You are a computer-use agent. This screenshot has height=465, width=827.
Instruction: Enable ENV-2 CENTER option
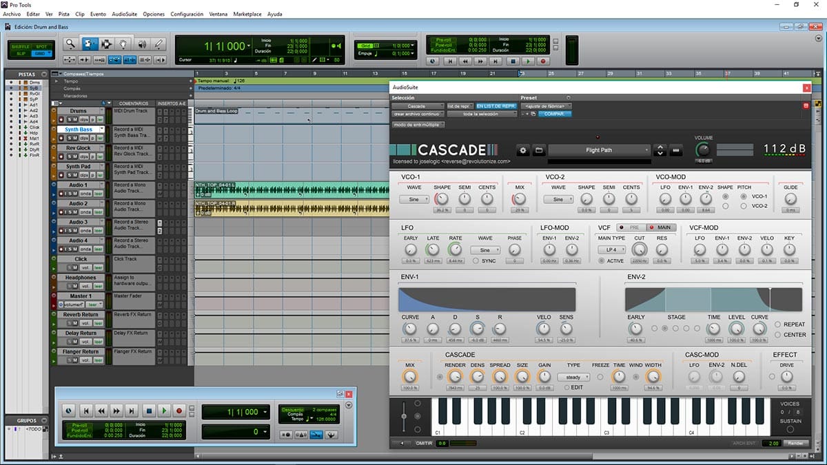click(x=778, y=335)
